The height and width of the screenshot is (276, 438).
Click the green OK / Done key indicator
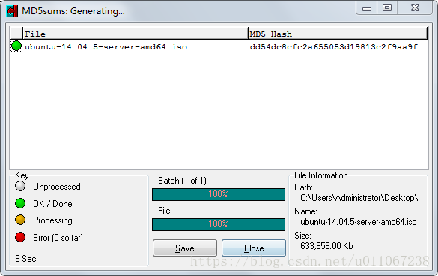tap(20, 203)
